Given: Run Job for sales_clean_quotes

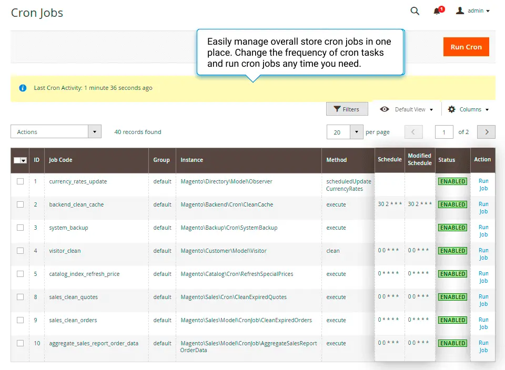Looking at the screenshot, I should tap(483, 300).
